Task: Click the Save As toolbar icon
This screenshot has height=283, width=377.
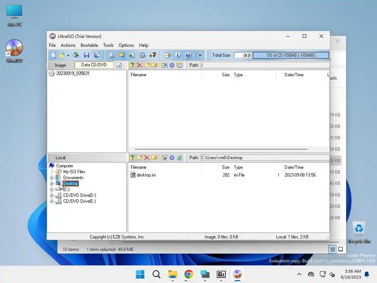Action: (97, 55)
